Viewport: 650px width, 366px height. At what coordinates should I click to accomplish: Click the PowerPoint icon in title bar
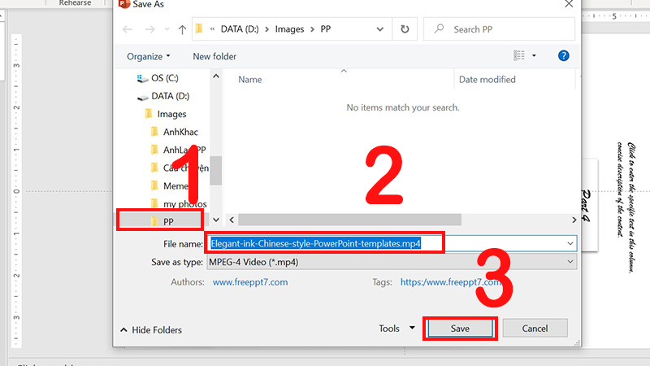tap(124, 4)
